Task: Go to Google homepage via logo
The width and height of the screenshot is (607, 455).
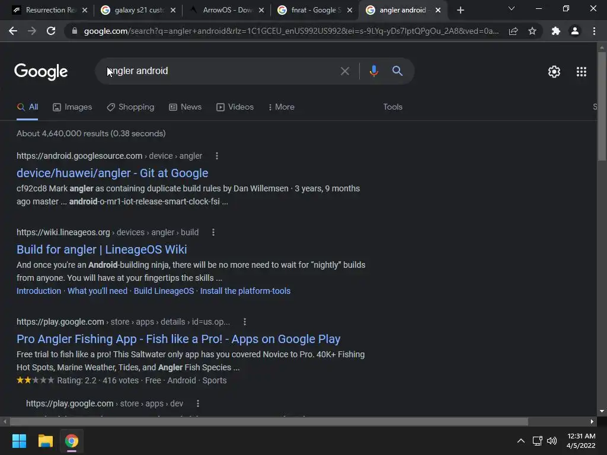Action: point(41,72)
